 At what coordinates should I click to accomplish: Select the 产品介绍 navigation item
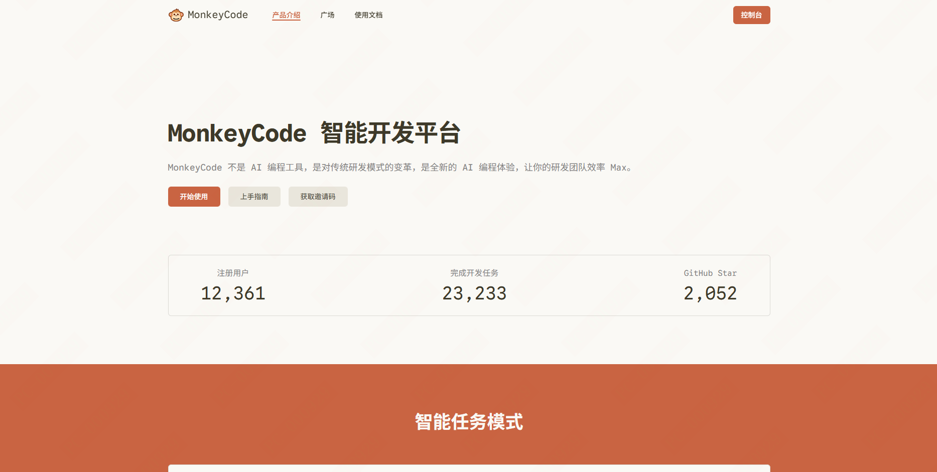click(x=286, y=15)
